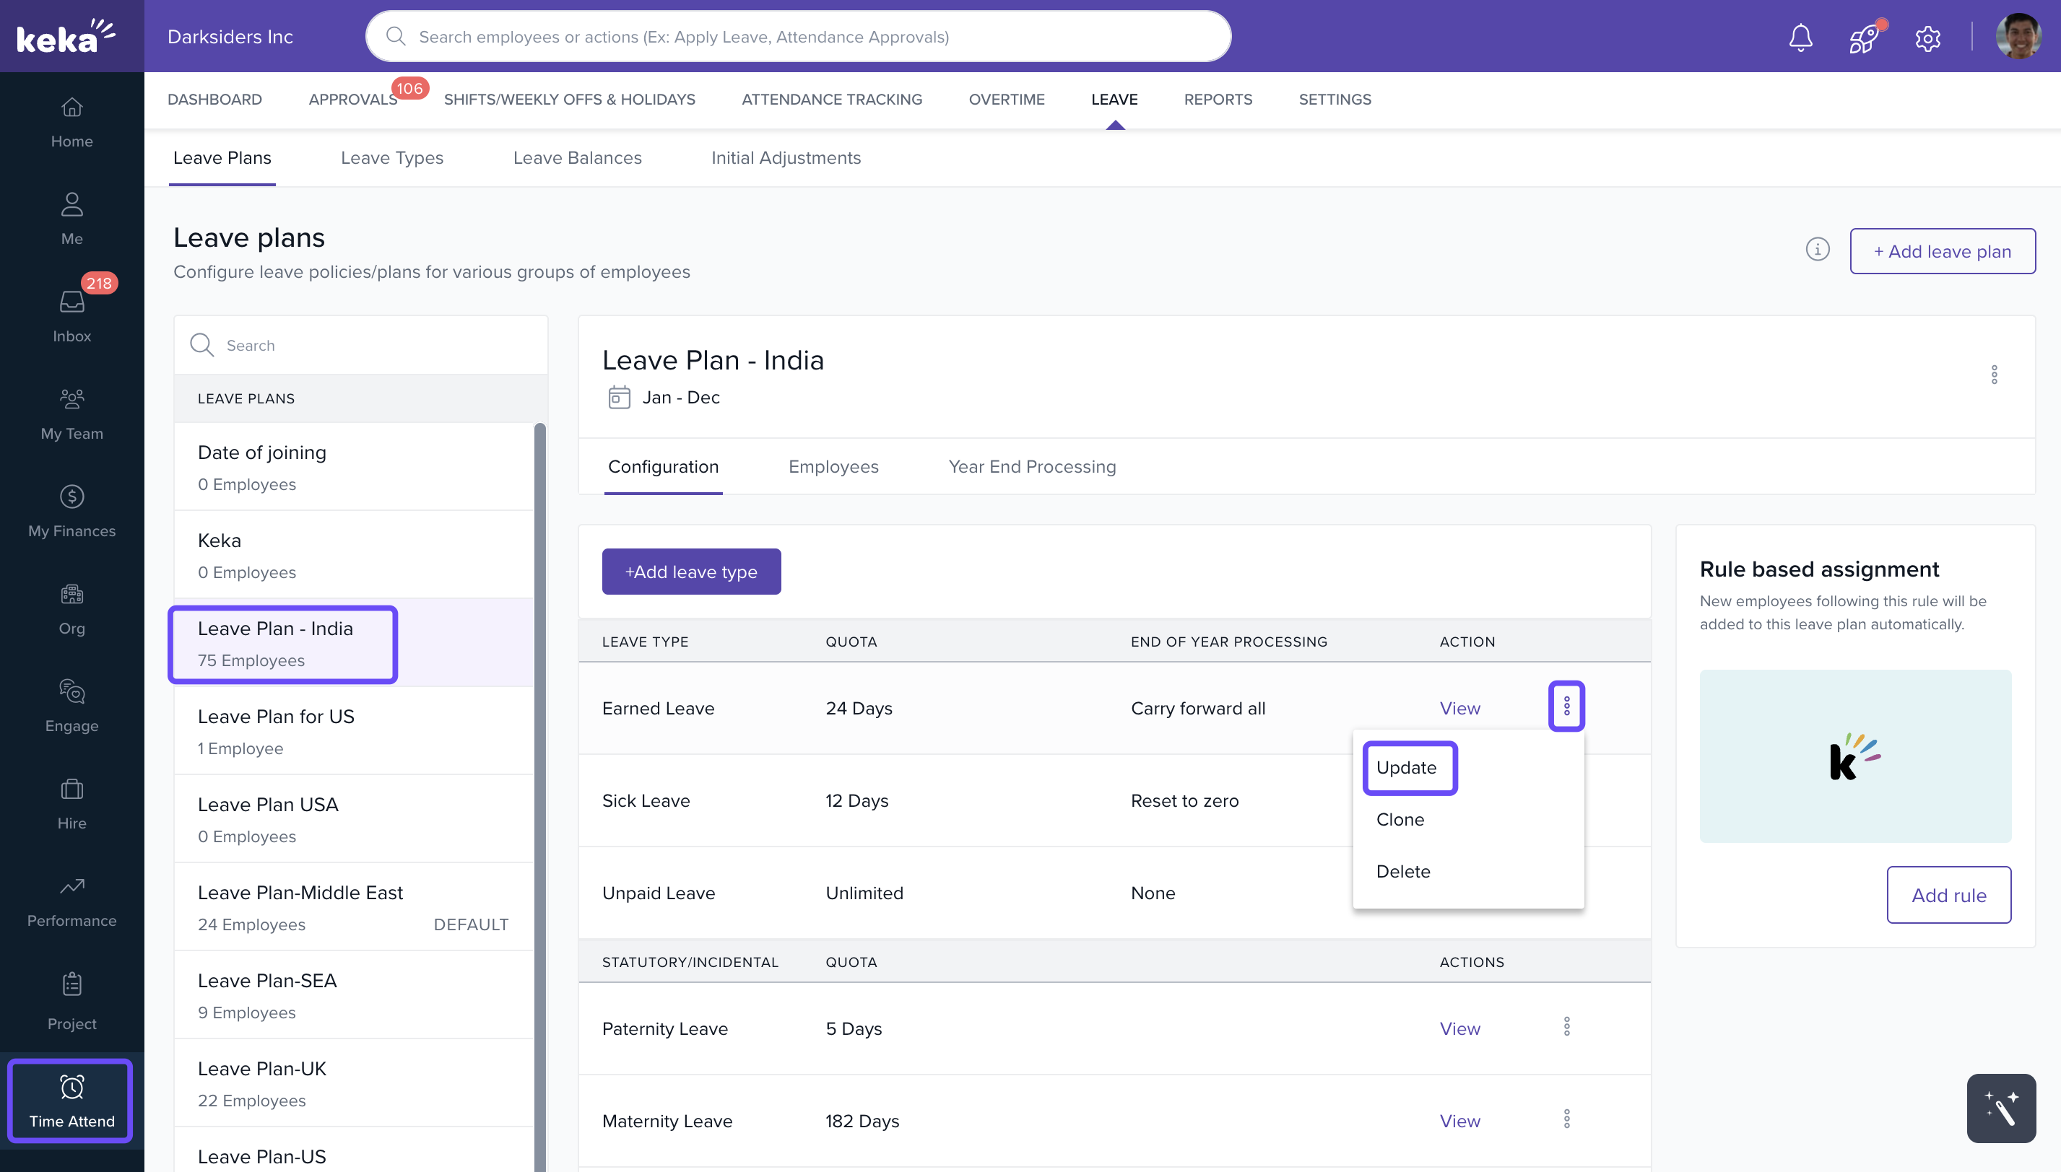The height and width of the screenshot is (1172, 2061).
Task: Click the +Add leave type button
Action: pos(691,572)
